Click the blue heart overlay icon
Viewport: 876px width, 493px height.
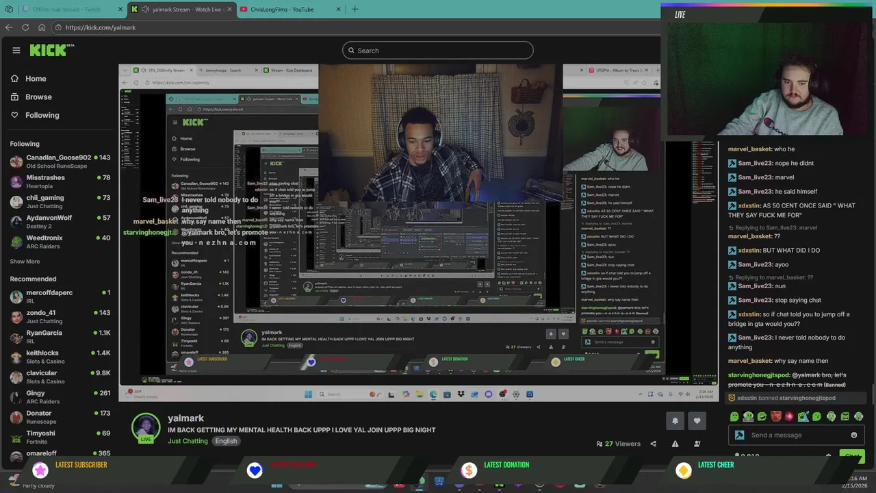pos(255,470)
